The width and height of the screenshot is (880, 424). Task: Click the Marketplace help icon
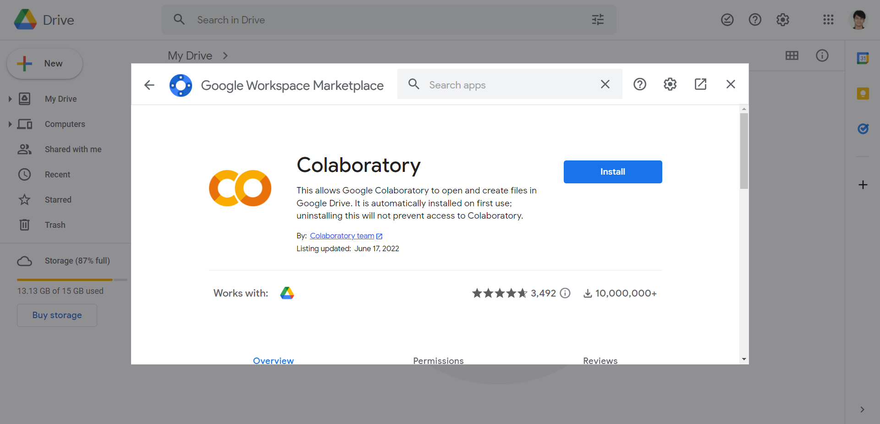(x=640, y=84)
